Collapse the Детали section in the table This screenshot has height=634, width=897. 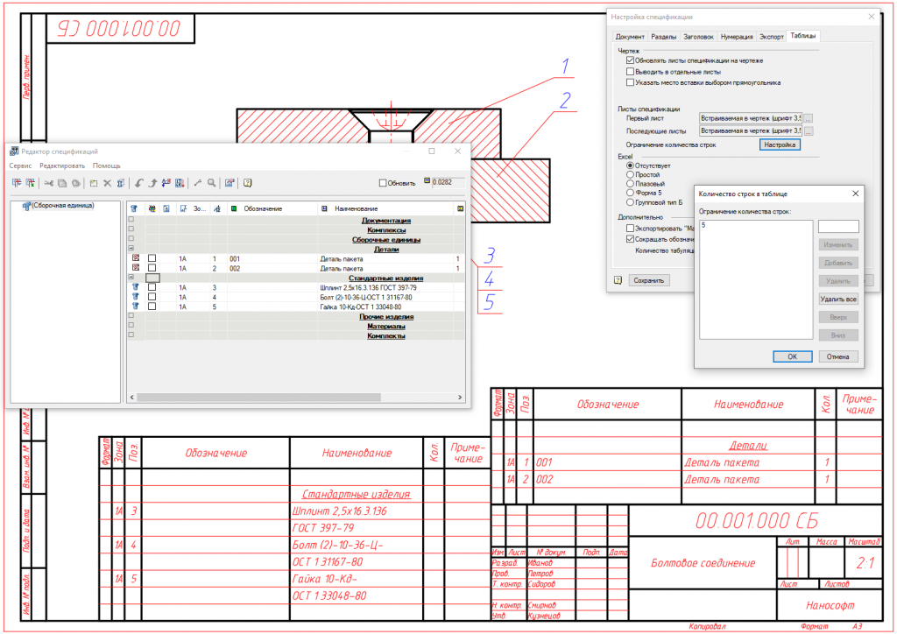pyautogui.click(x=131, y=250)
